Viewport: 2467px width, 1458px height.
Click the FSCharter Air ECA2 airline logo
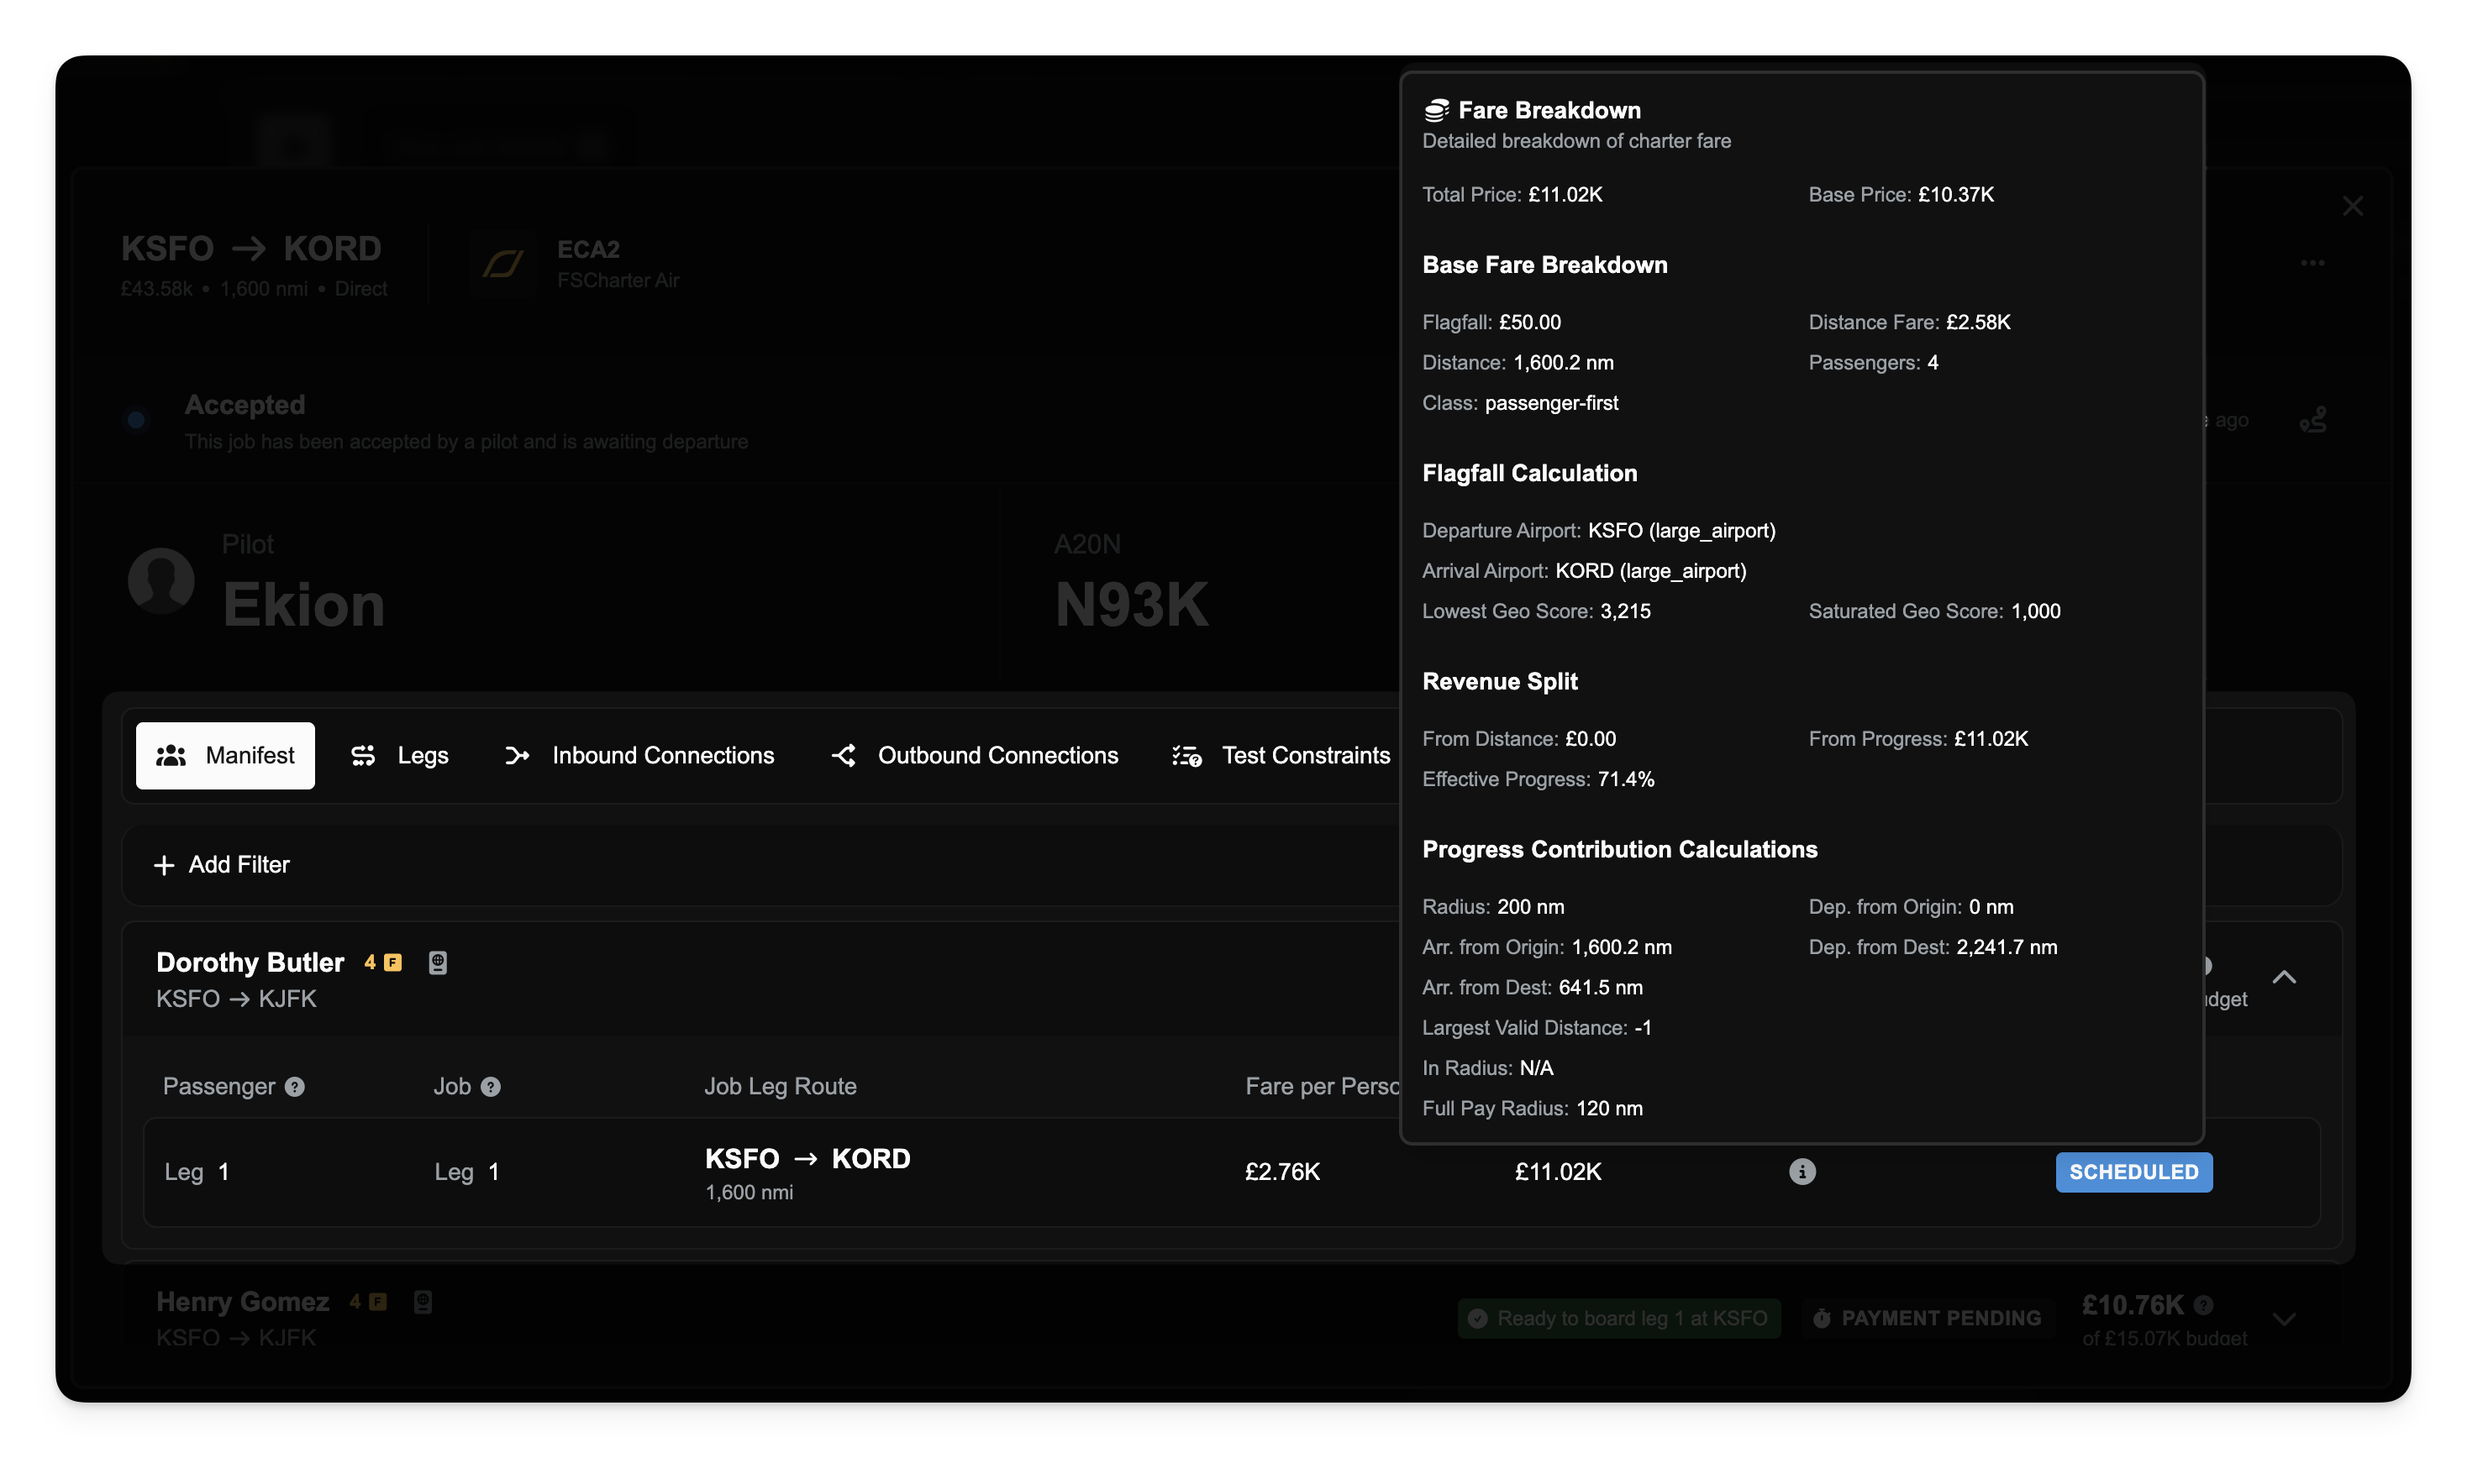[502, 264]
